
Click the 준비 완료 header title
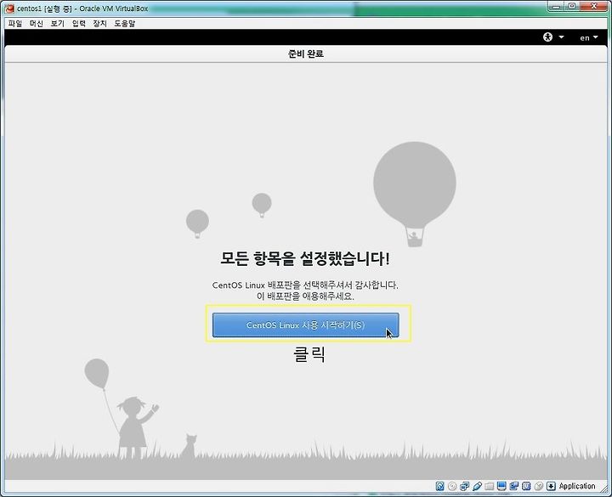pos(306,54)
